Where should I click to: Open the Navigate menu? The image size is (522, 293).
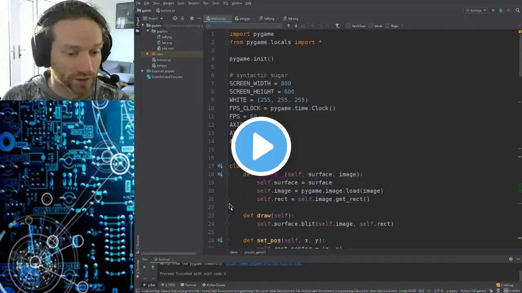tap(168, 3)
